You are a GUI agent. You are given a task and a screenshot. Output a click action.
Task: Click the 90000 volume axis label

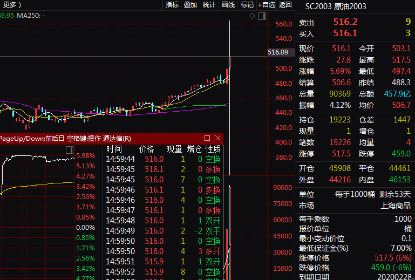point(283,188)
